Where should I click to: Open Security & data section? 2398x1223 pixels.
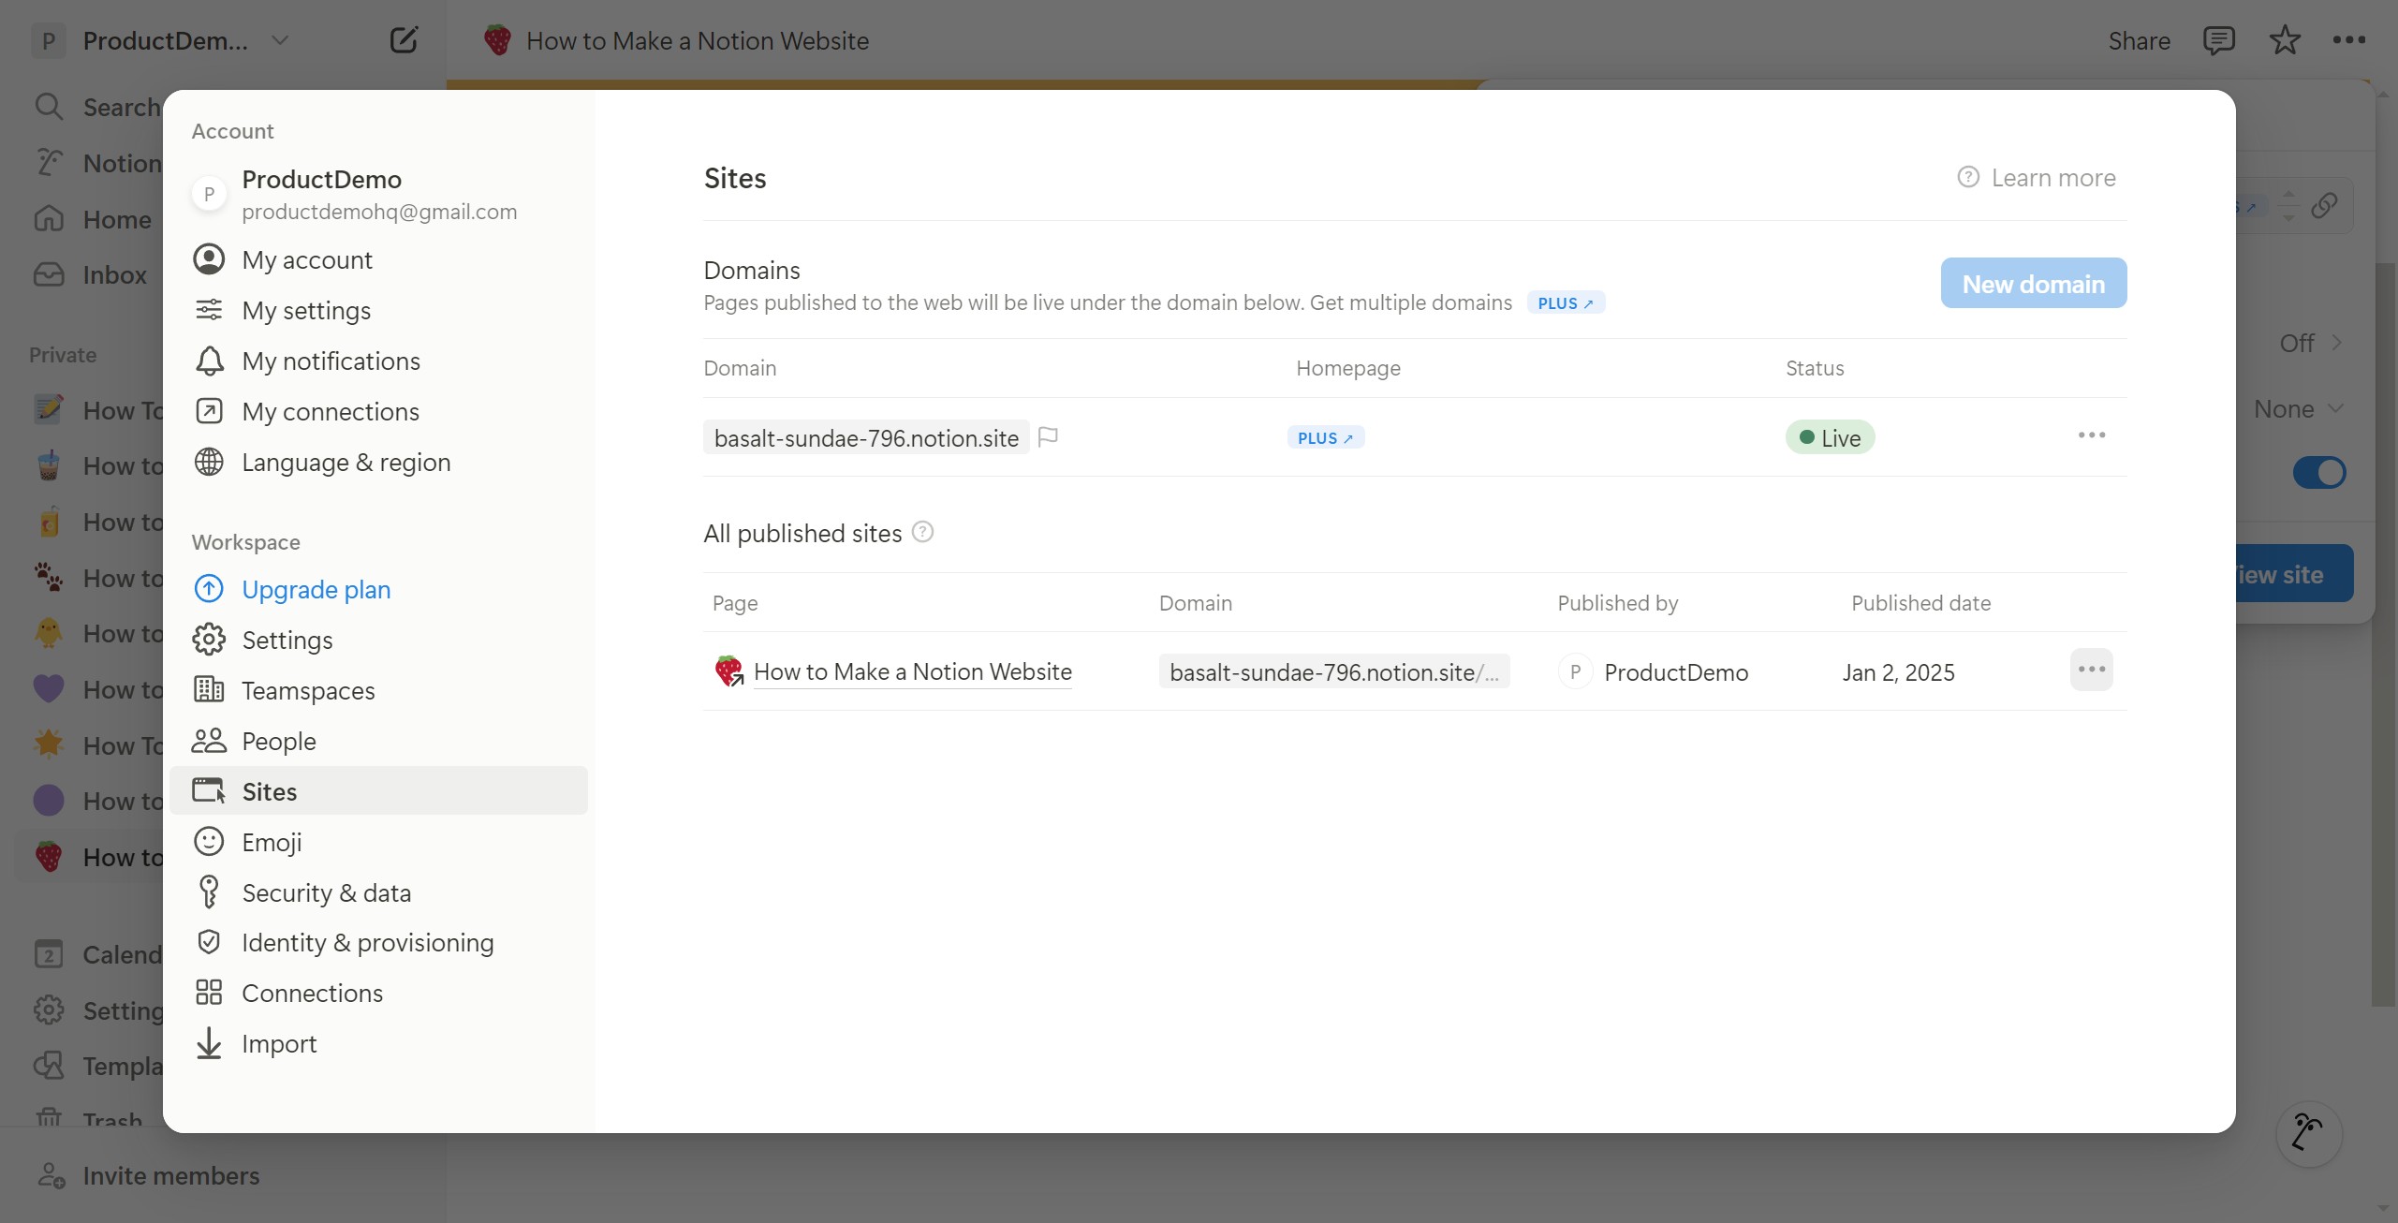tap(378, 892)
